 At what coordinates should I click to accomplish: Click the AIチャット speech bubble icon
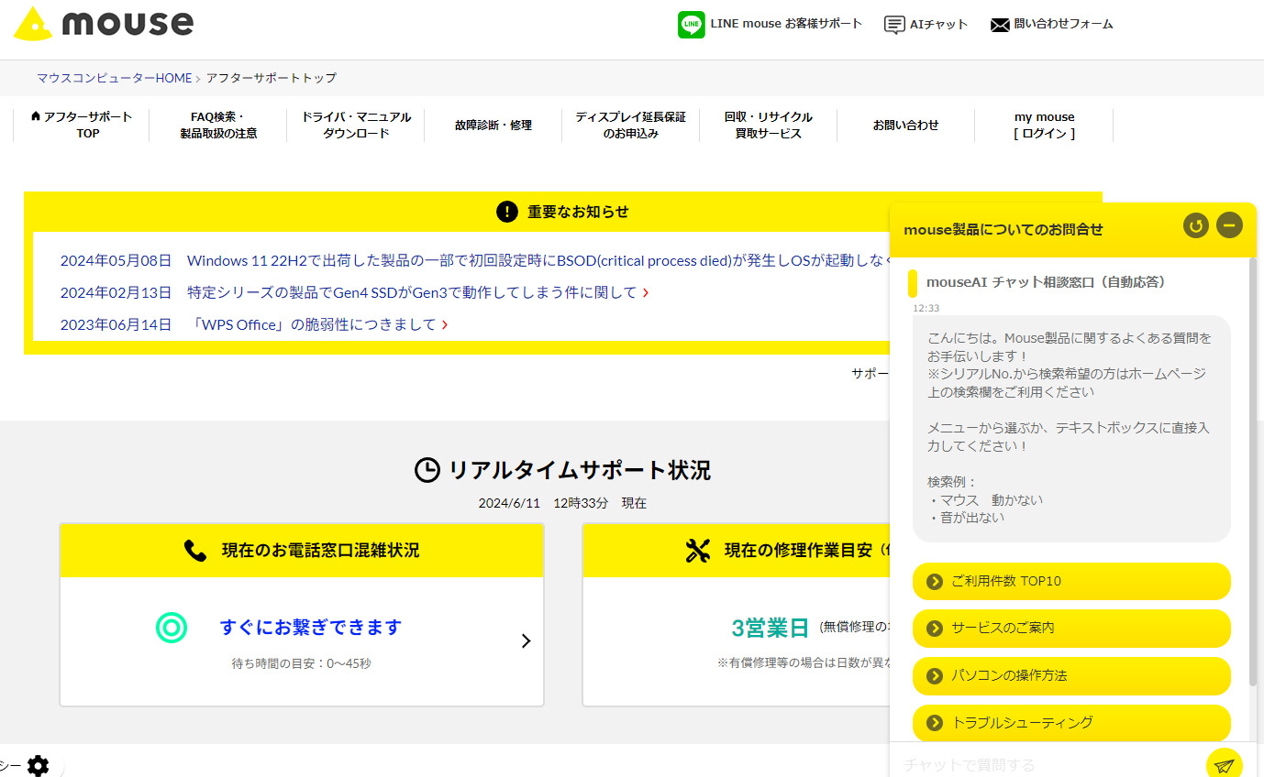click(x=893, y=25)
